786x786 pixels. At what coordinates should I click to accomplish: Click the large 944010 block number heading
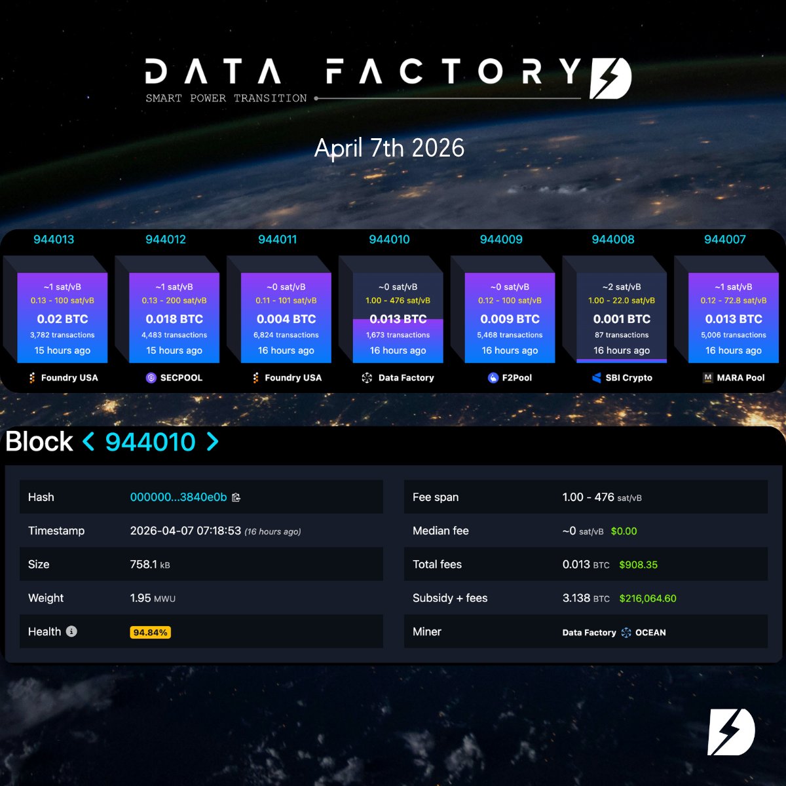(151, 442)
